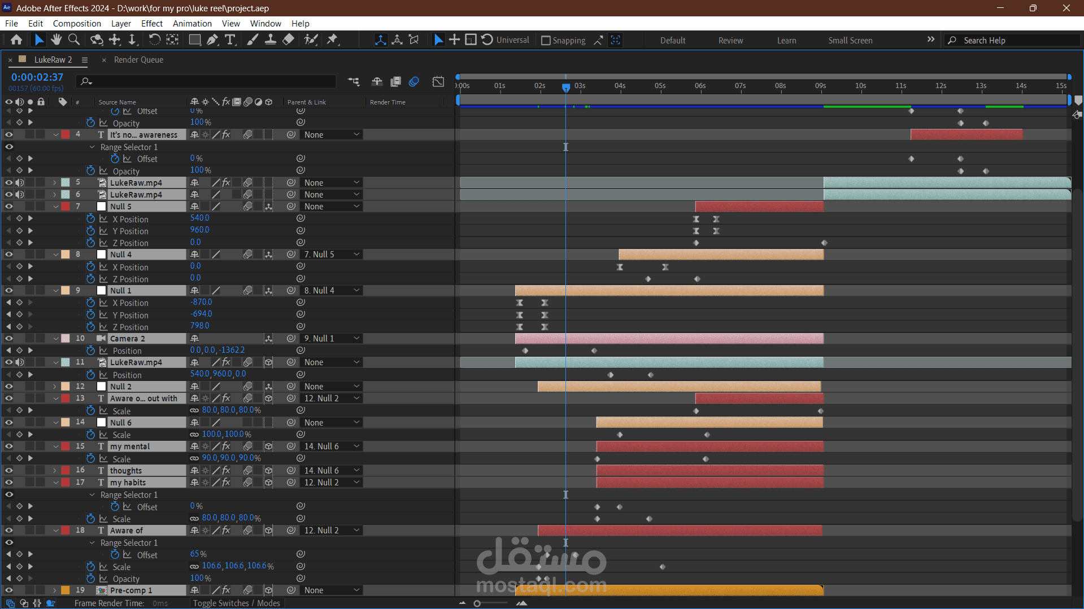Switch to the Review workspace
Viewport: 1084px width, 609px height.
tap(730, 40)
